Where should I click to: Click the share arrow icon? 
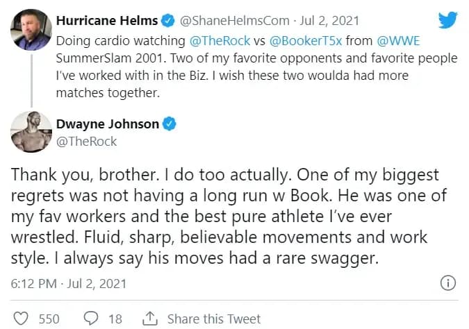point(149,319)
